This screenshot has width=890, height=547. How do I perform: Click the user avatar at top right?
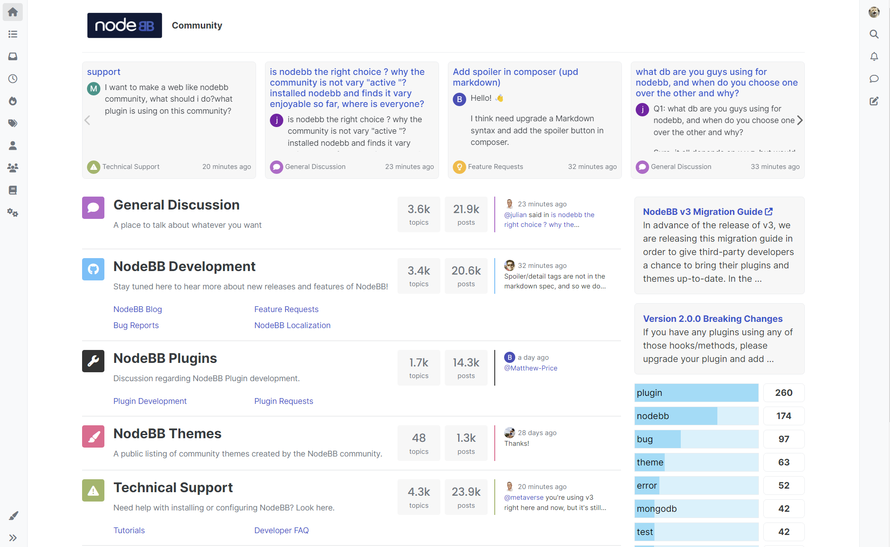coord(874,12)
